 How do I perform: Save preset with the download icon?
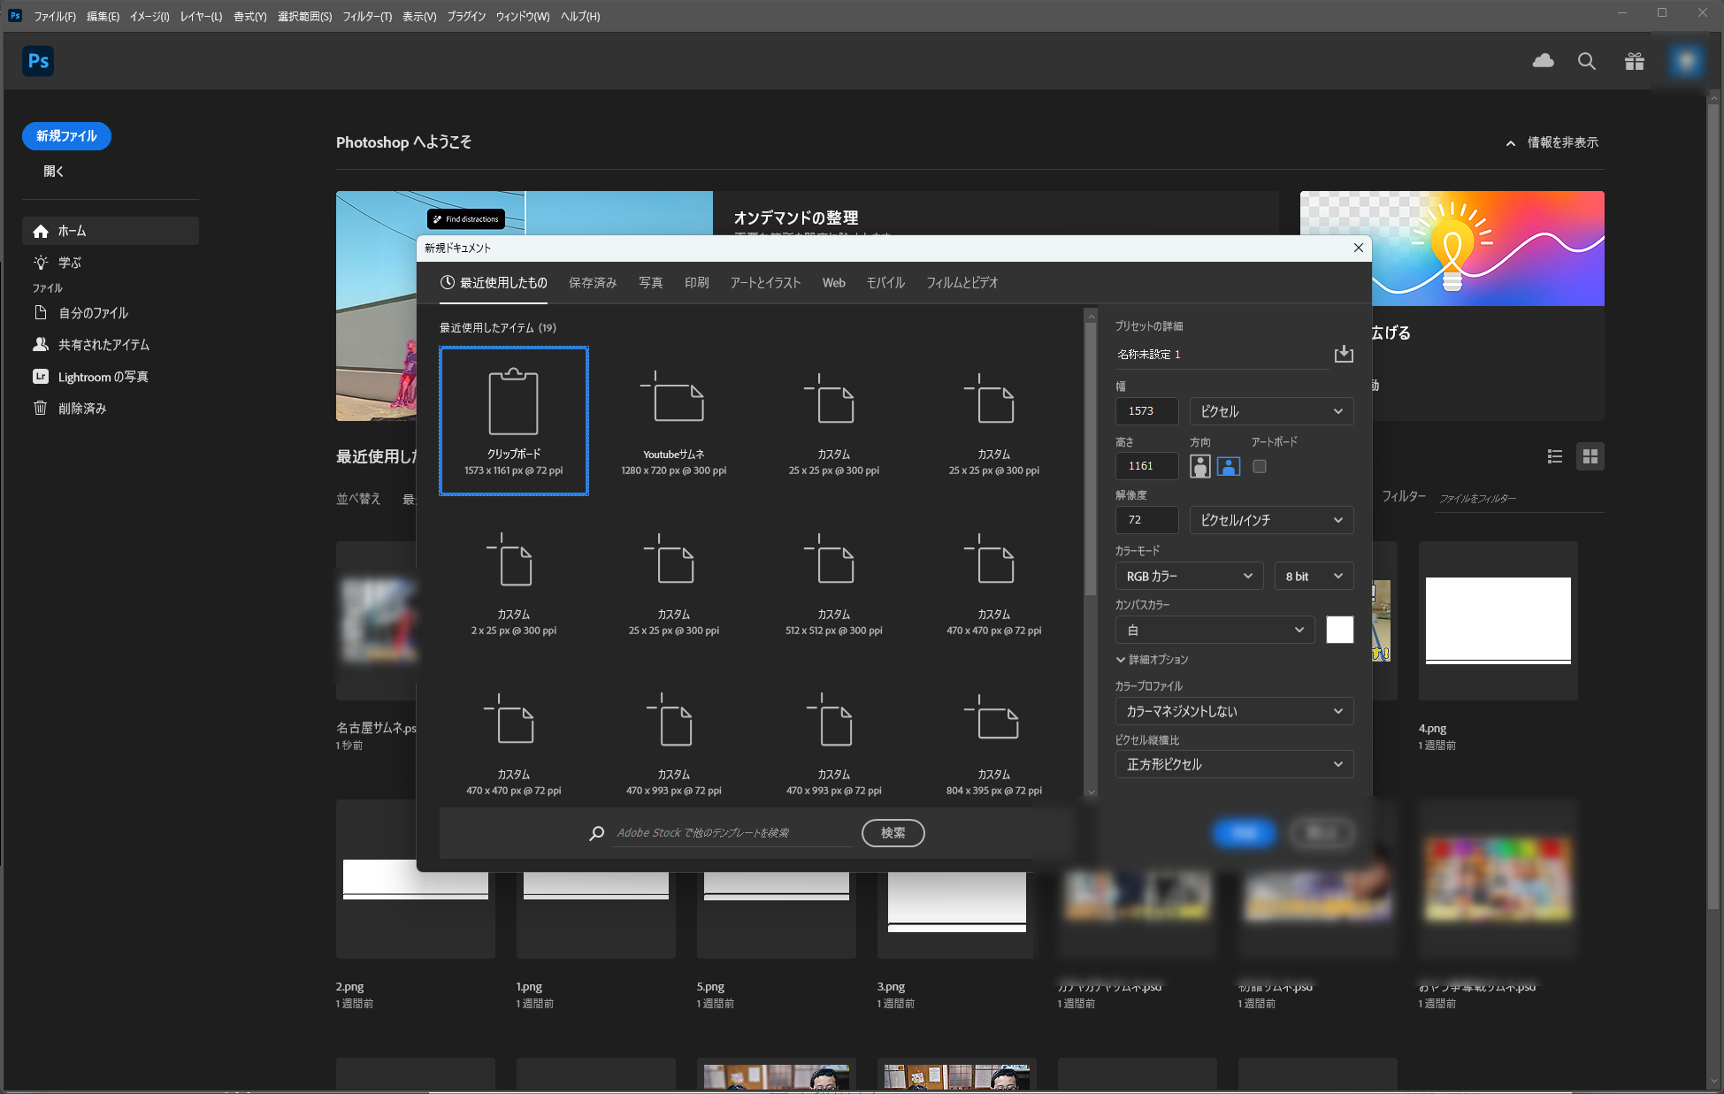tap(1344, 354)
